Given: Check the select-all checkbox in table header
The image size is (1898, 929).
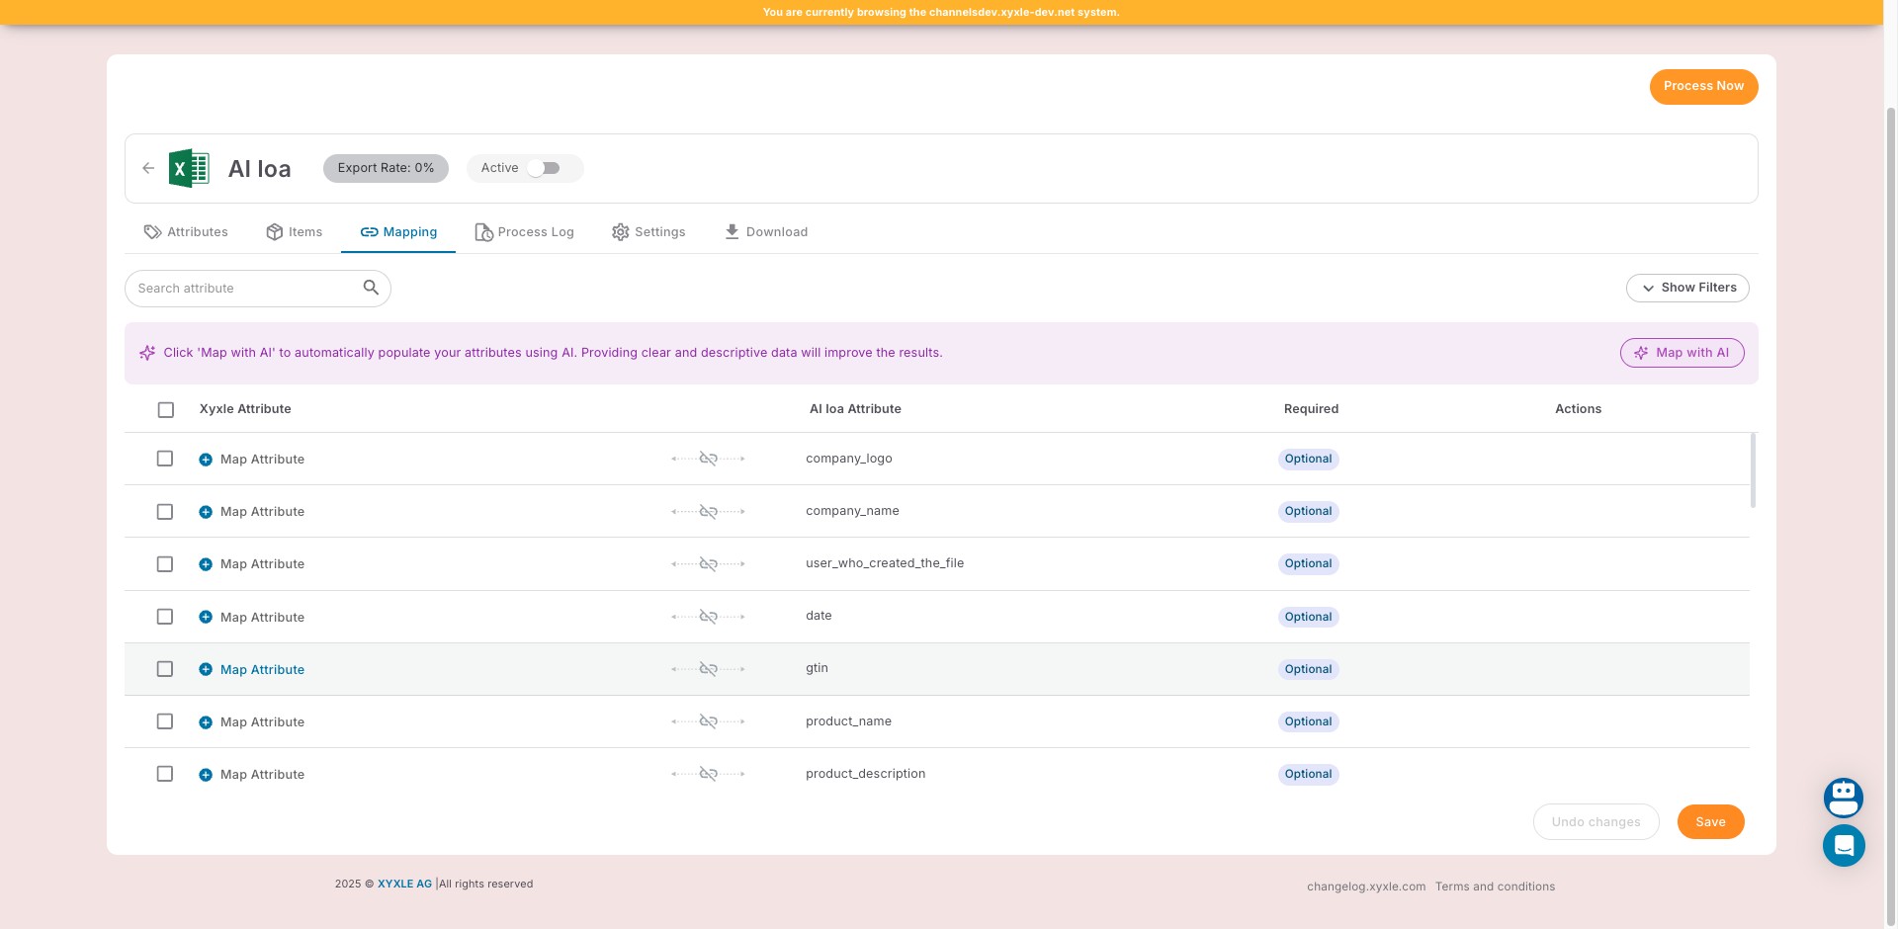Looking at the screenshot, I should coord(166,409).
